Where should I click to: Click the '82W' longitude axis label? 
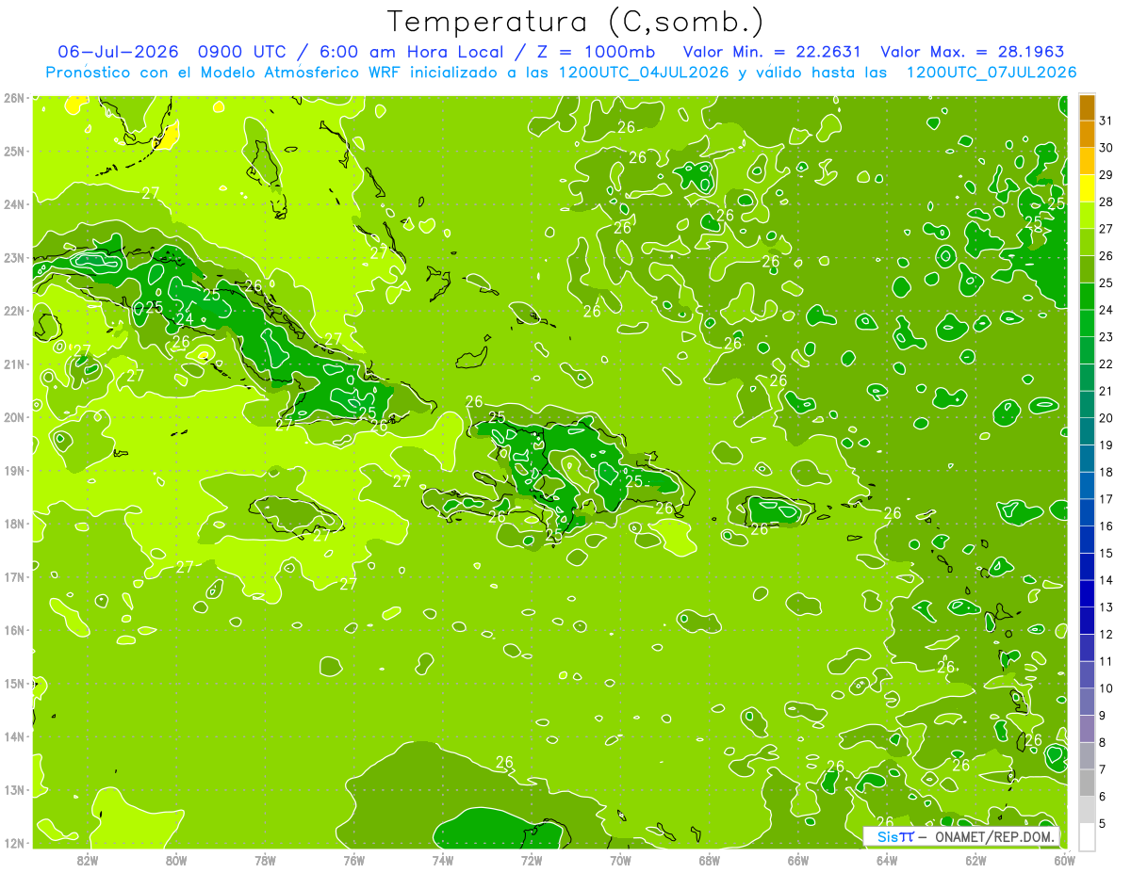click(88, 860)
